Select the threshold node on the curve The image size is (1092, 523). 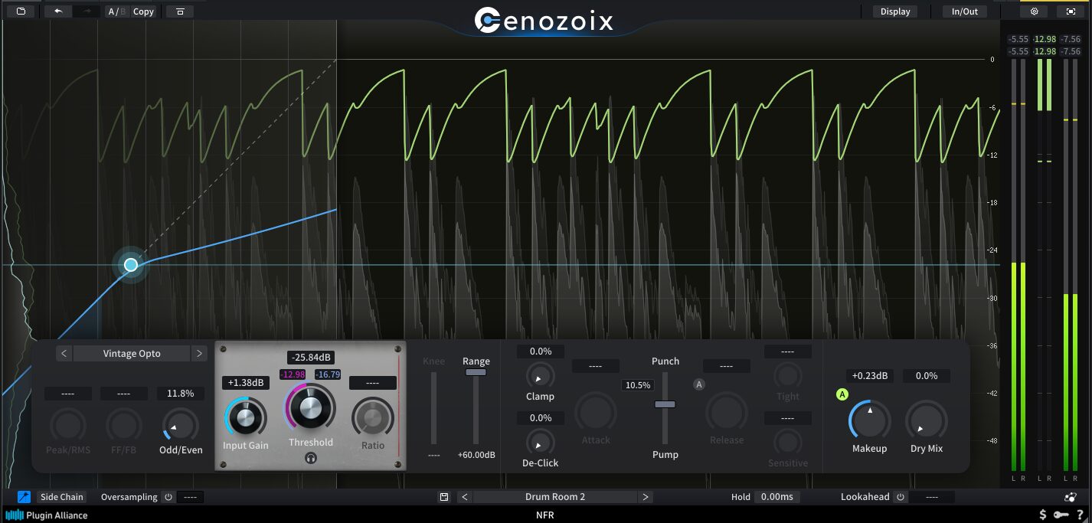pos(131,265)
